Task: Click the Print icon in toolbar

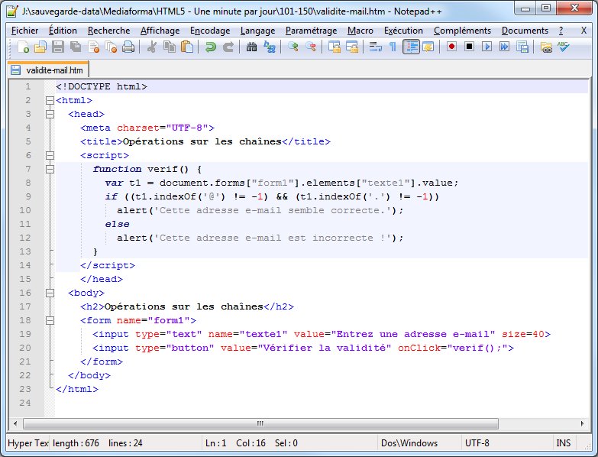Action: click(x=128, y=47)
